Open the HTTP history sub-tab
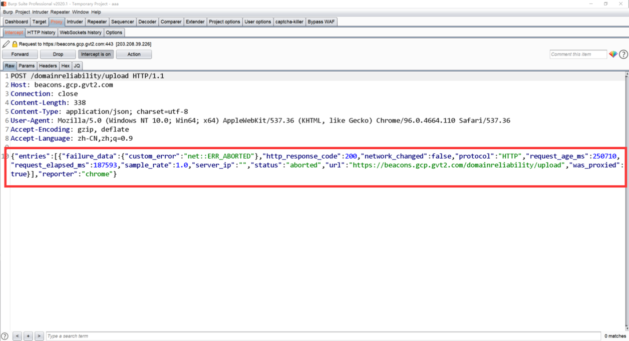The image size is (629, 341). [41, 33]
